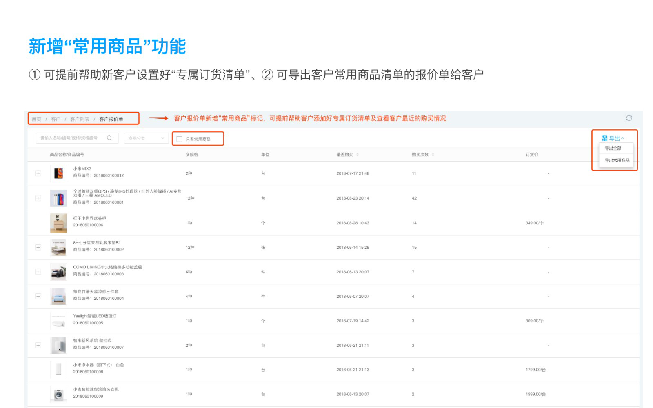The image size is (653, 408).
Task: Click the 样子小世界床头柜 product image
Action: click(x=58, y=223)
